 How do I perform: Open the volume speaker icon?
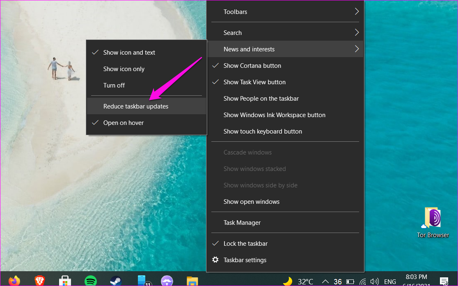click(x=374, y=281)
